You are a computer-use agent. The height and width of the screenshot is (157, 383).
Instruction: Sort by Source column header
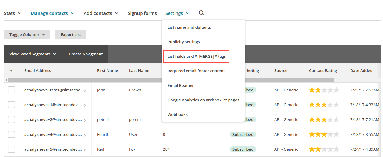(281, 70)
